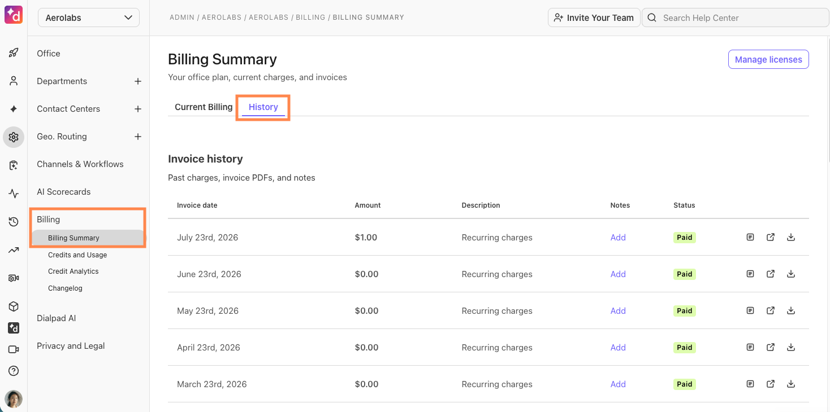Open the Aerolabs office dropdown
The height and width of the screenshot is (412, 830).
coord(89,17)
